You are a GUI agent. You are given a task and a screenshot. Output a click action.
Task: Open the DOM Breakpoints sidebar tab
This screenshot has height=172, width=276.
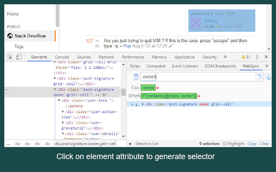pos(220,66)
